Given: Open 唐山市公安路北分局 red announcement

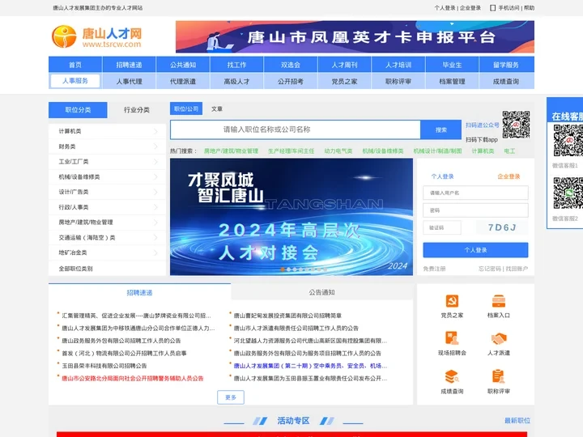Looking at the screenshot, I should [132, 378].
